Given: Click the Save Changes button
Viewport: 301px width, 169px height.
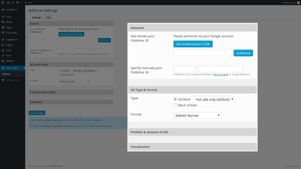Looking at the screenshot, I should (37, 113).
